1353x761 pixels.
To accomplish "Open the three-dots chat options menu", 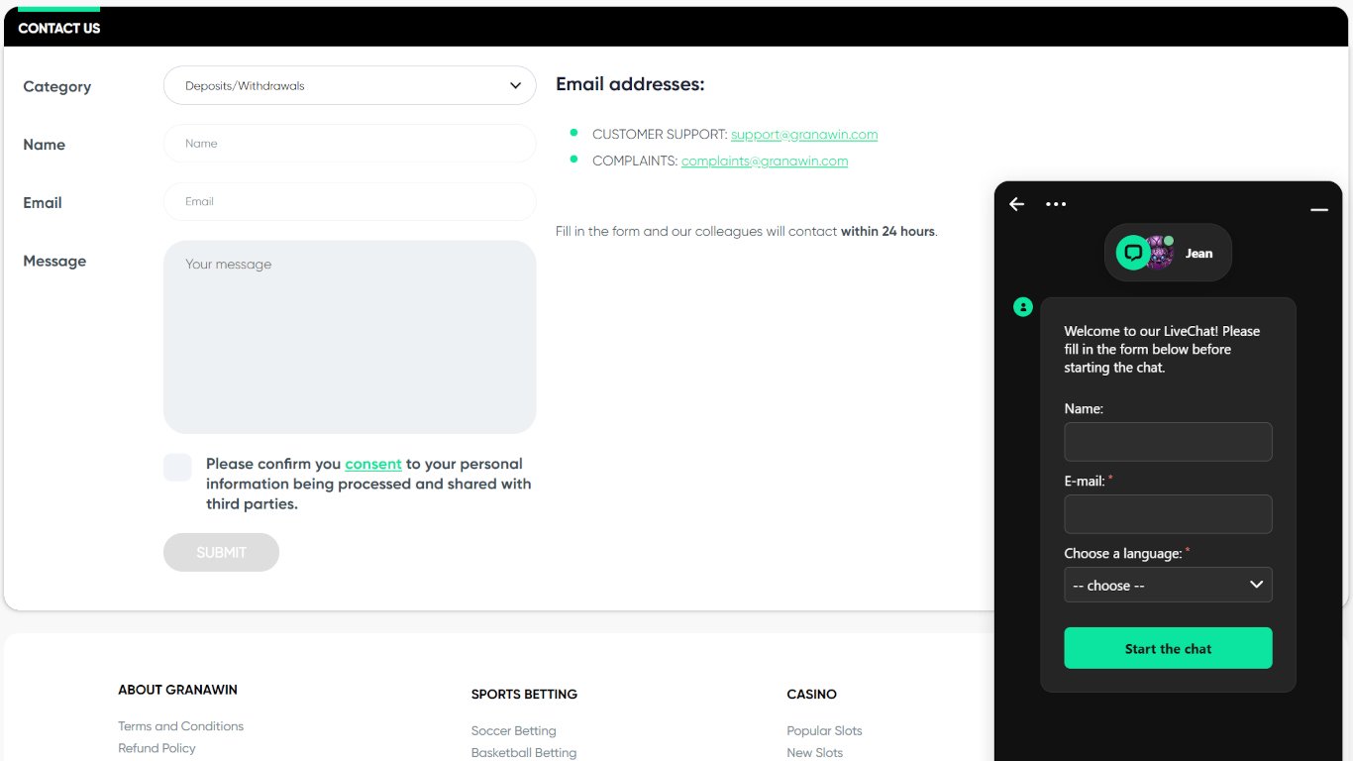I will (1056, 204).
